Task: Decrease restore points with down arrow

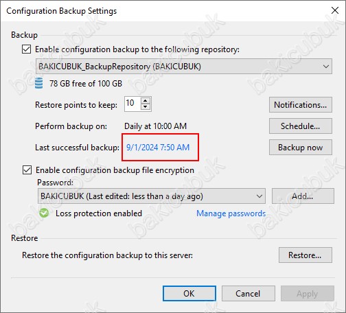Action: [146, 107]
